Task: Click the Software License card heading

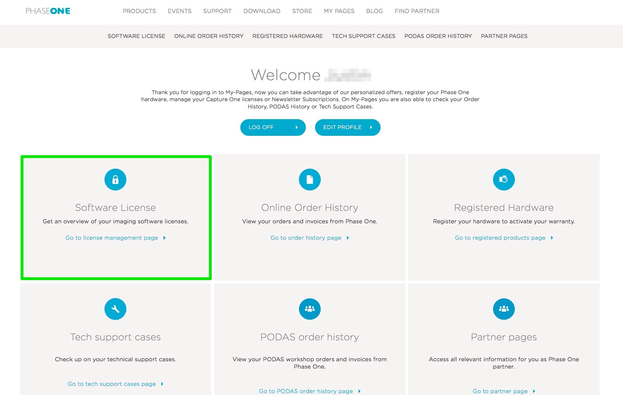Action: [x=115, y=208]
